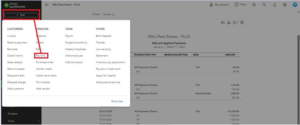Collapse the sidebar with the hamburger icon
The height and width of the screenshot is (125, 300).
pos(47,5)
